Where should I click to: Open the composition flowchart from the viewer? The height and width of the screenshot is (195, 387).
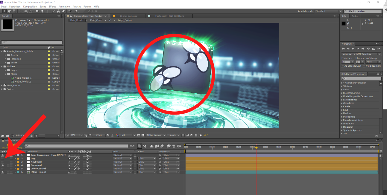point(196,135)
